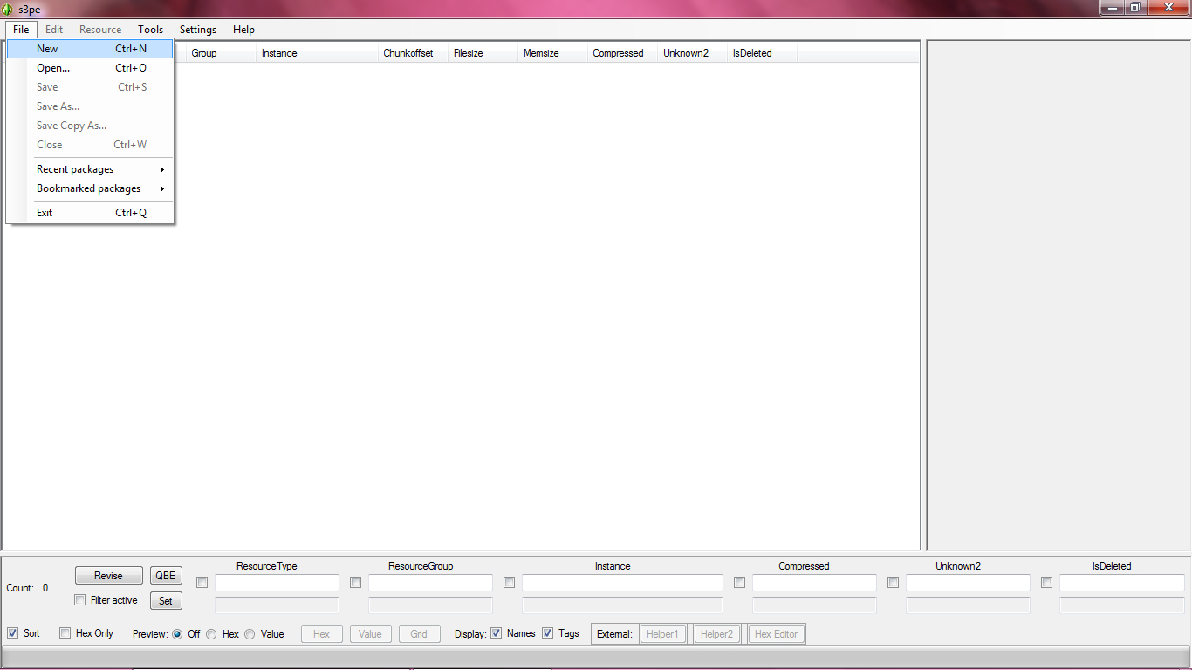Expand the Bookmarked packages submenu
The height and width of the screenshot is (670, 1192).
tap(88, 188)
